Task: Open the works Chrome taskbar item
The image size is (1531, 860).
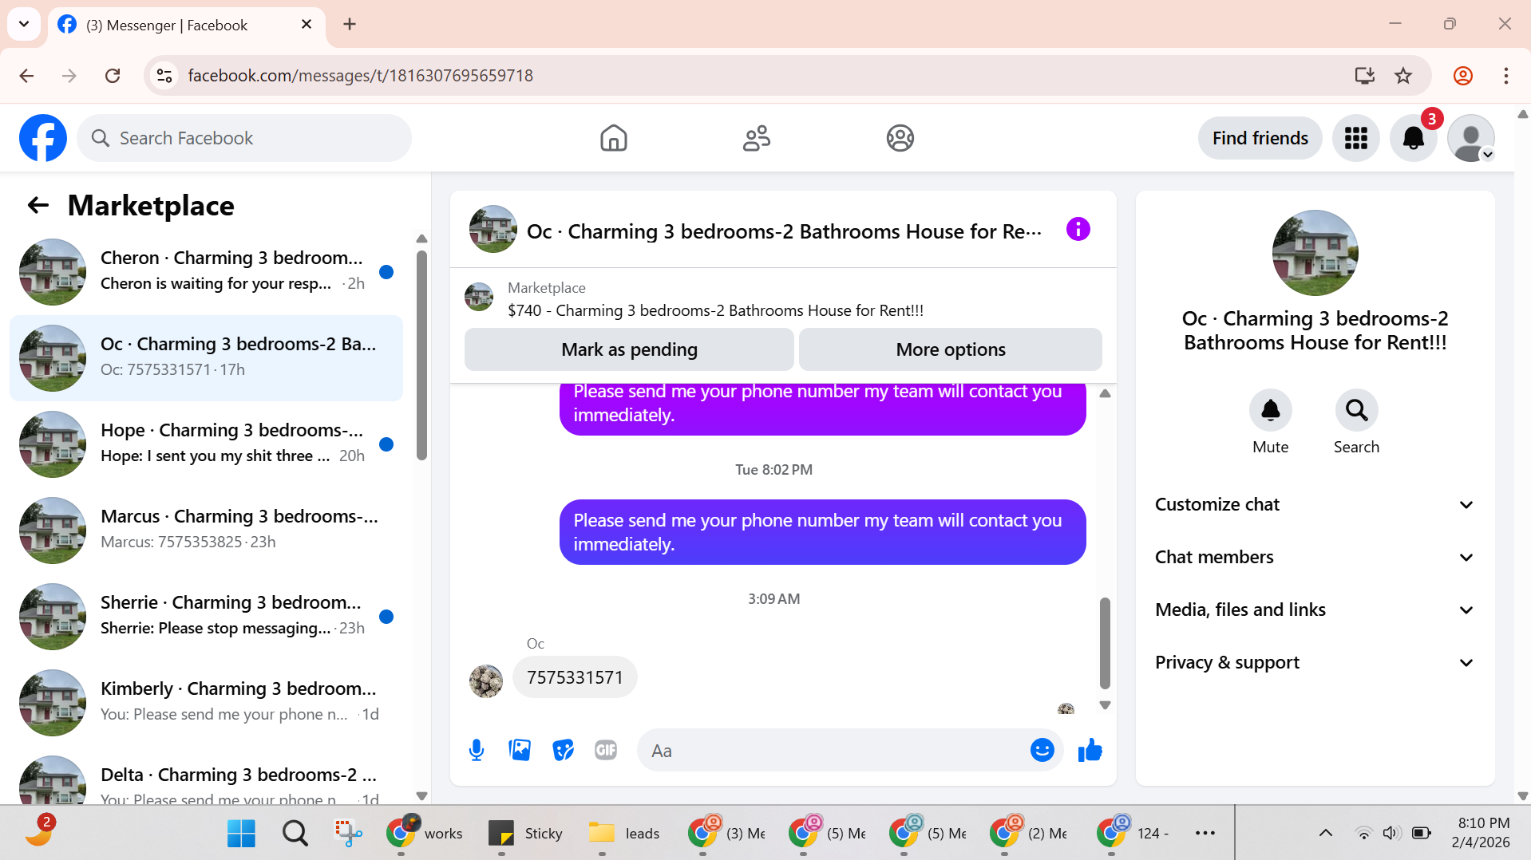Action: (424, 834)
